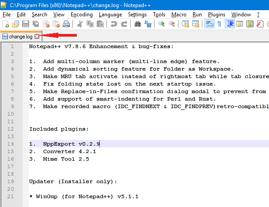
Task: Open the View menu
Action: (x=59, y=15)
